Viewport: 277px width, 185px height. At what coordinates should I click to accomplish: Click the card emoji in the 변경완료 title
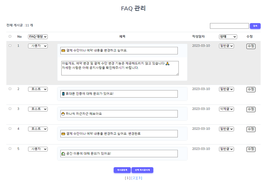(63, 133)
